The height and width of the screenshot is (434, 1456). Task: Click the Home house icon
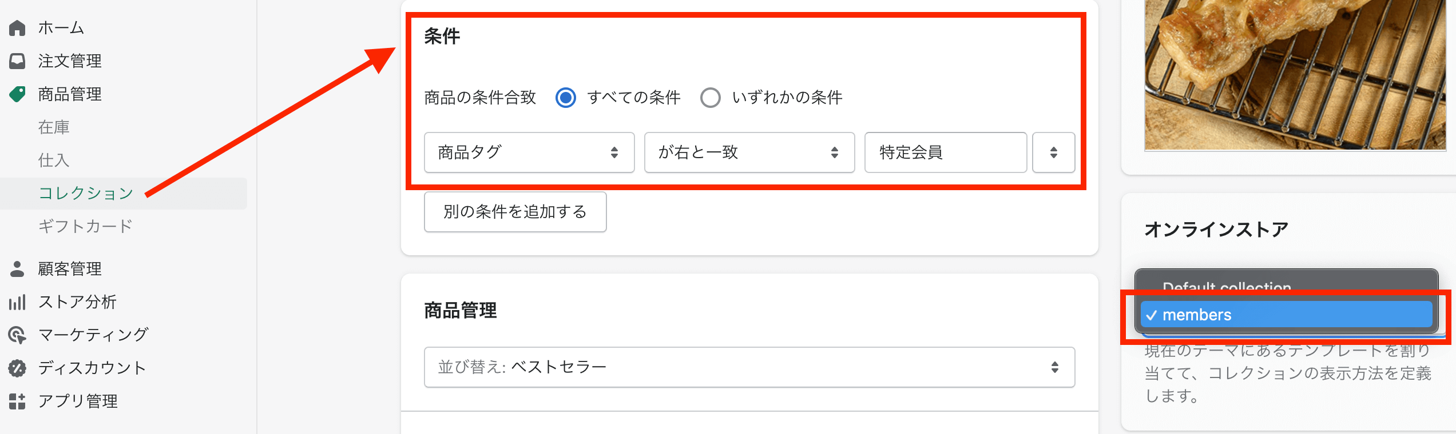17,28
